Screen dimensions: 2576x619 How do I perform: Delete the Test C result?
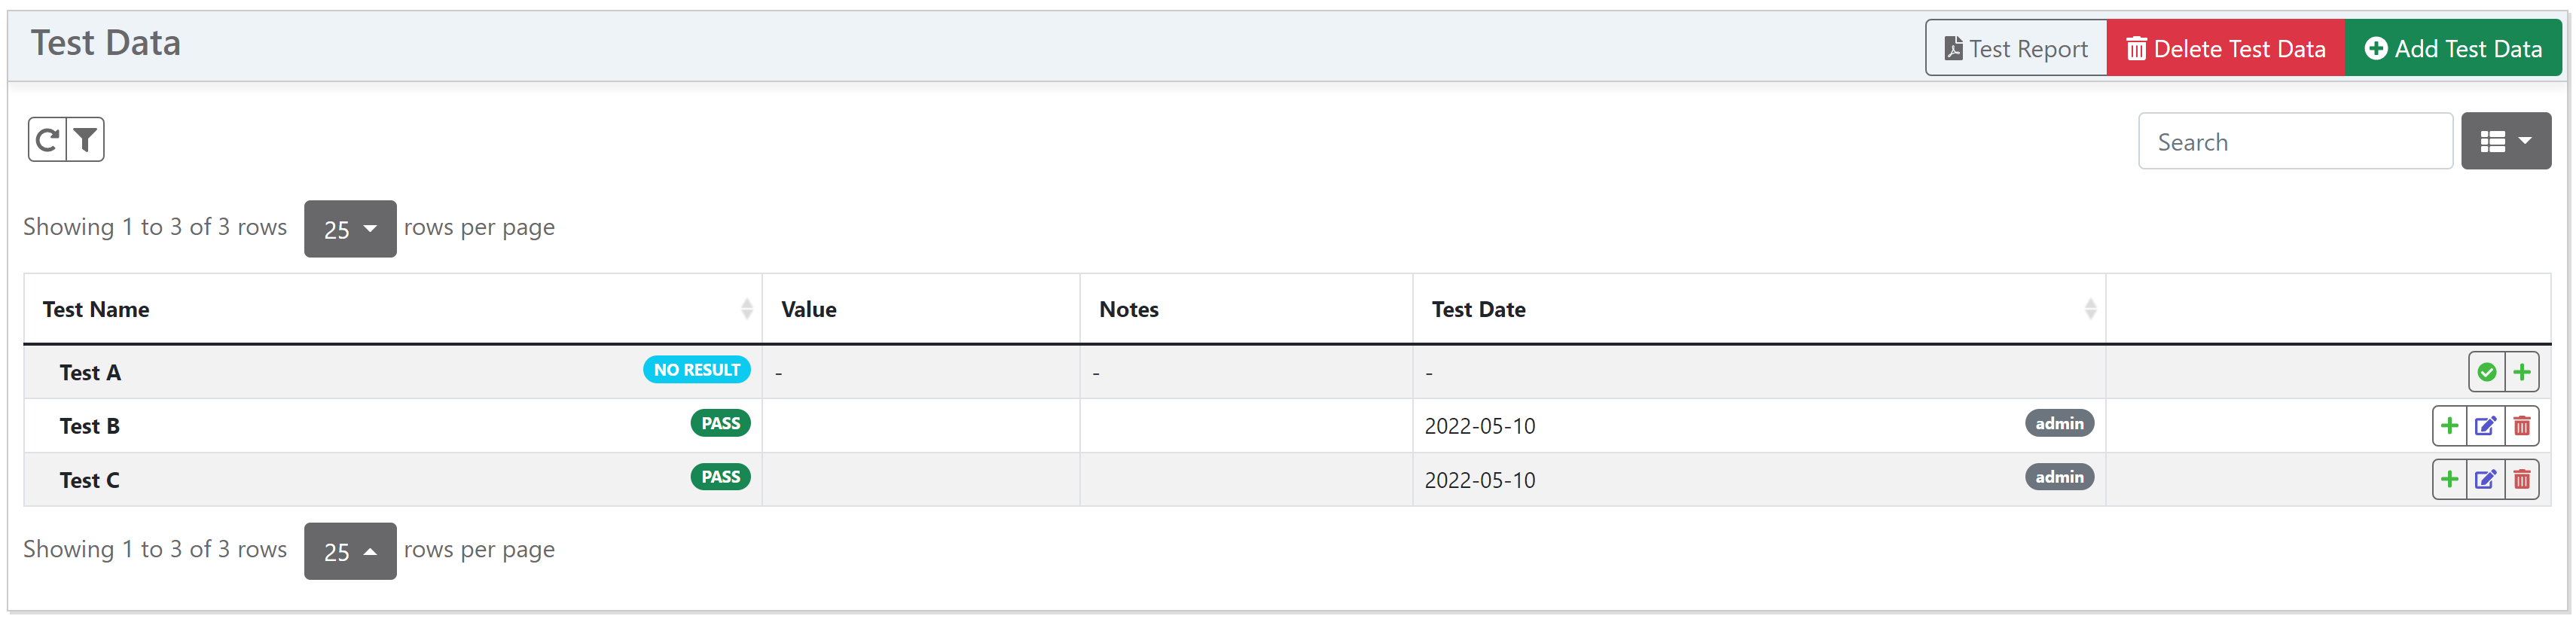point(2522,480)
